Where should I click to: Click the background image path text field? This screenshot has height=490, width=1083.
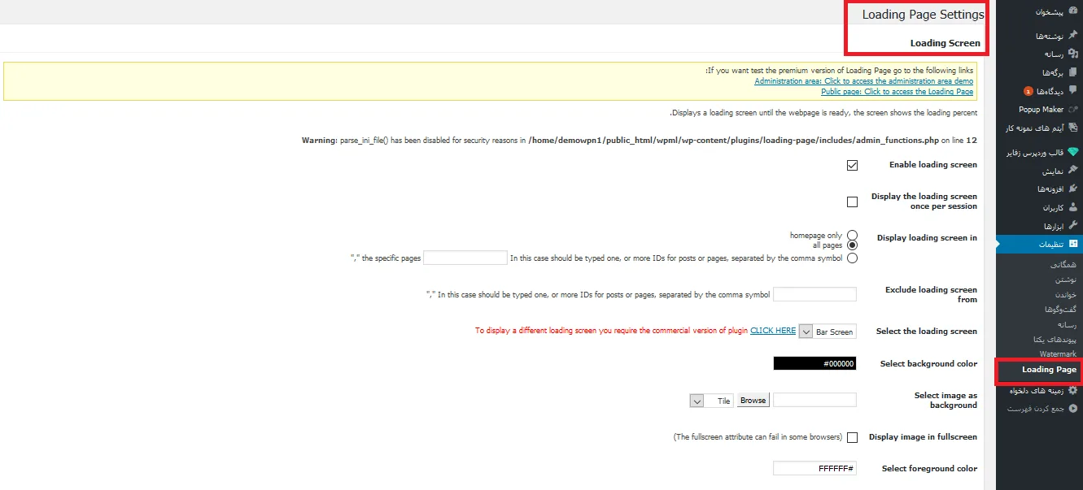pyautogui.click(x=814, y=400)
